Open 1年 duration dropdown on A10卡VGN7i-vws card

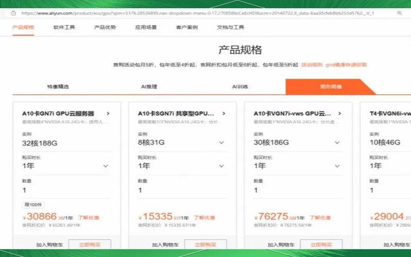(338, 166)
